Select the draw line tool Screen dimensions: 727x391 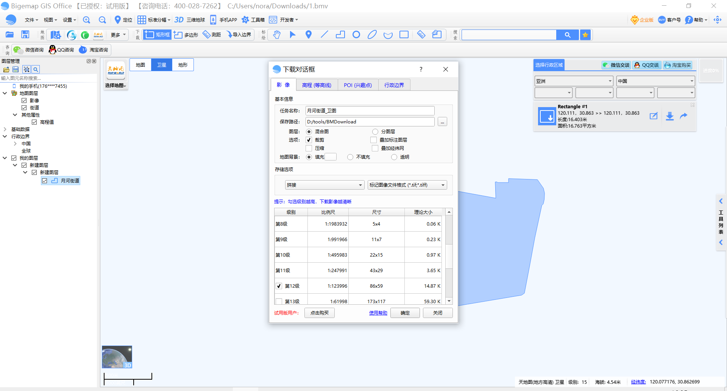tap(324, 35)
